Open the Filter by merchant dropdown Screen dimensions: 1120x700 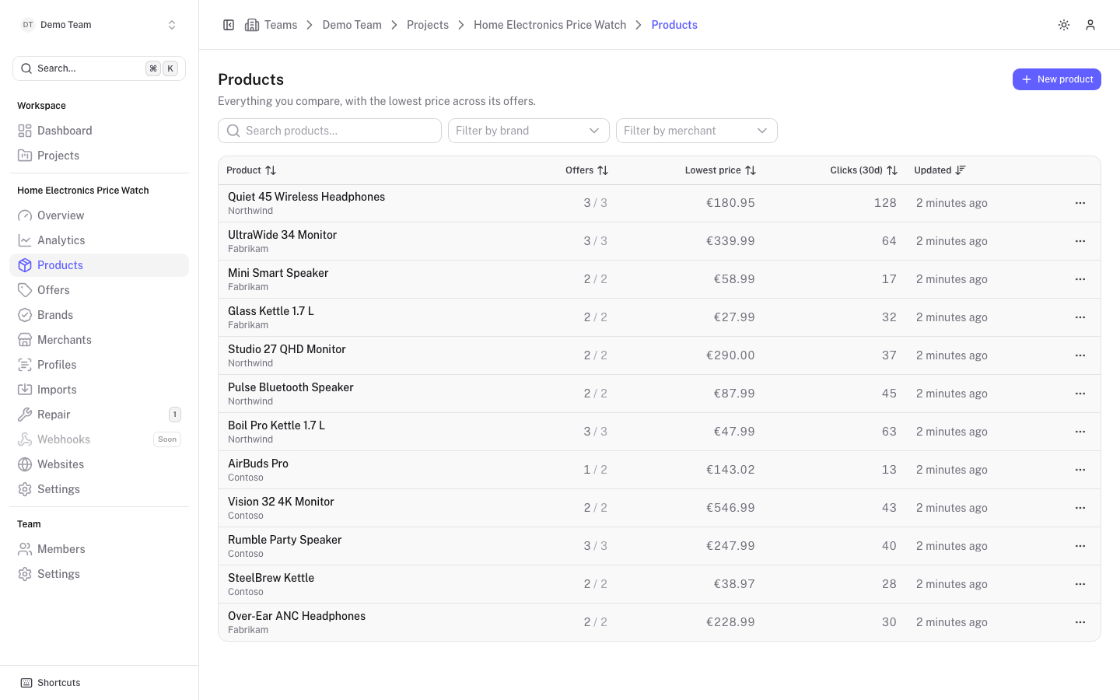[x=697, y=131]
